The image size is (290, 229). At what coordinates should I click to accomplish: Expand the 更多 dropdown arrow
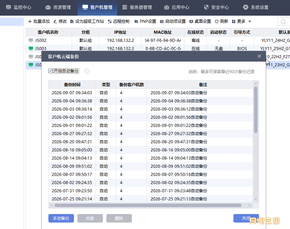point(250,21)
